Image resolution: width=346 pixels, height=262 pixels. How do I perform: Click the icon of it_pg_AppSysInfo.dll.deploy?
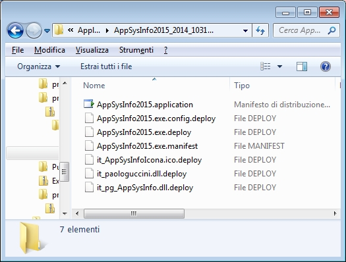pos(89,188)
